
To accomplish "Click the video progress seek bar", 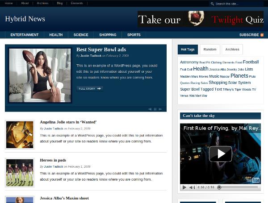I will (x=238, y=187).
